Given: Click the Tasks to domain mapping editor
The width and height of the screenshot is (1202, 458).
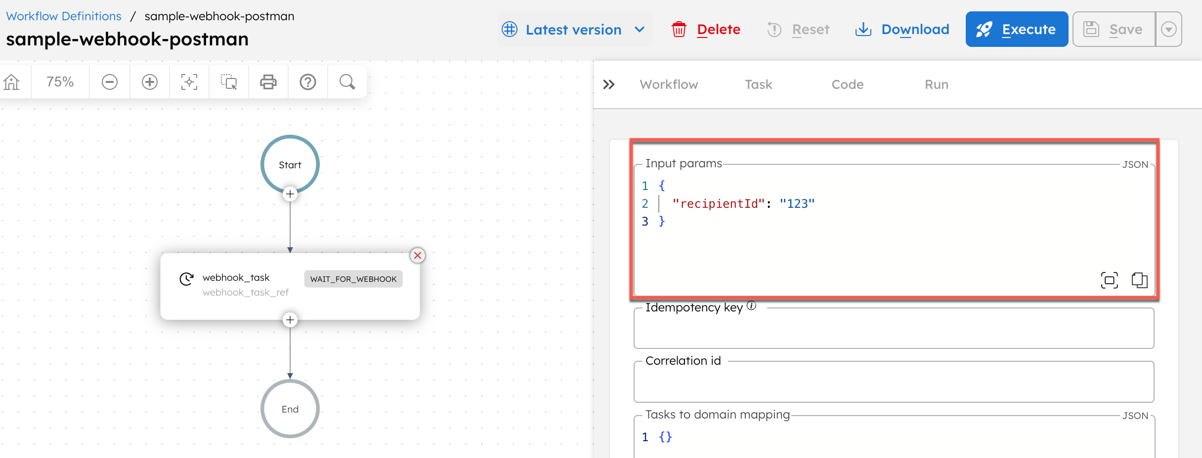Looking at the screenshot, I should pos(894,437).
